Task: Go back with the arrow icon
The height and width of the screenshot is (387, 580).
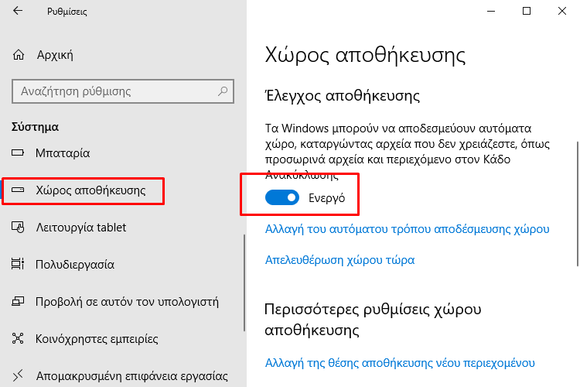Action: click(18, 11)
